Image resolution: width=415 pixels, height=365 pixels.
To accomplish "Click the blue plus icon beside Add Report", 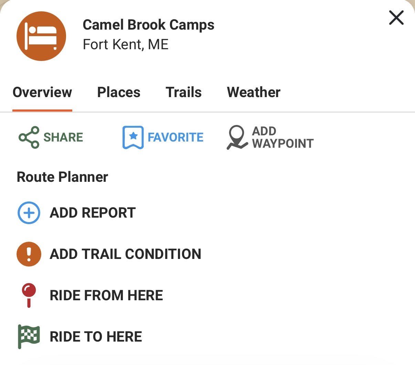I will [x=29, y=212].
